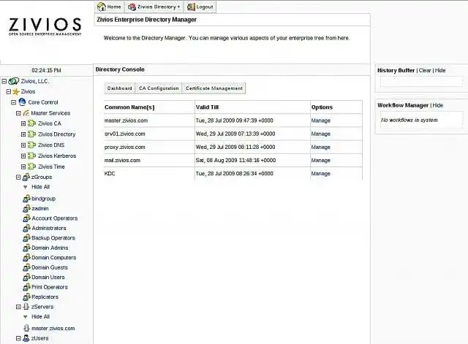
Task: Manage the KDC certificate
Action: tap(320, 174)
